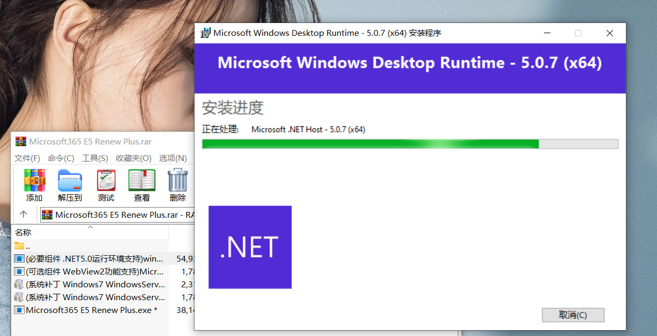The image size is (657, 336).
Task: Click the WinRAR title bar books icon
Action: [21, 141]
